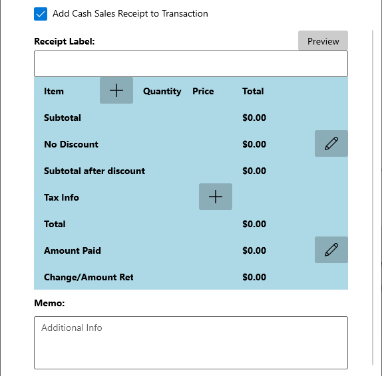Edit Amount Paid with the pencil icon

[331, 250]
